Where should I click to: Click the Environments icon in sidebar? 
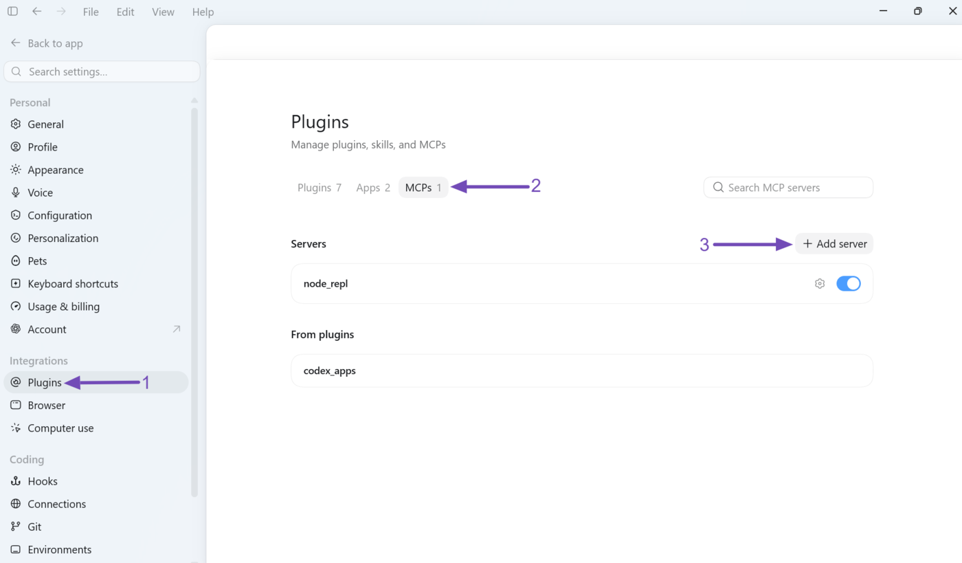[16, 549]
